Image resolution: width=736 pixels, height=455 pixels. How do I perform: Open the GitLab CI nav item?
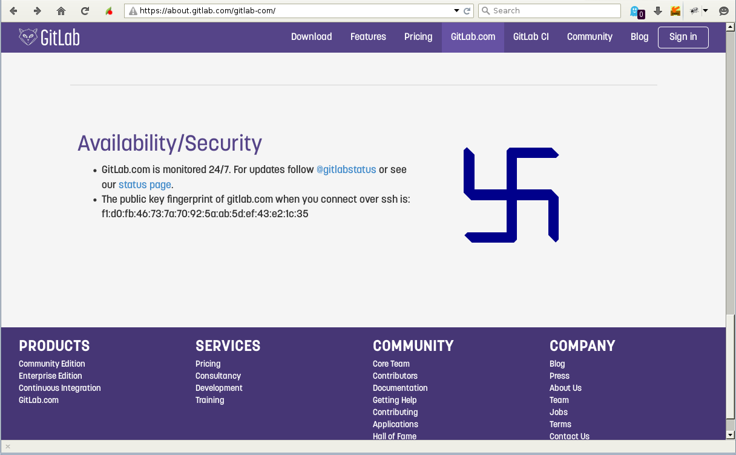point(531,37)
